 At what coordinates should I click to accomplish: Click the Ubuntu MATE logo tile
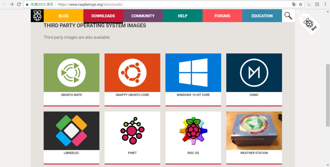pyautogui.click(x=72, y=73)
